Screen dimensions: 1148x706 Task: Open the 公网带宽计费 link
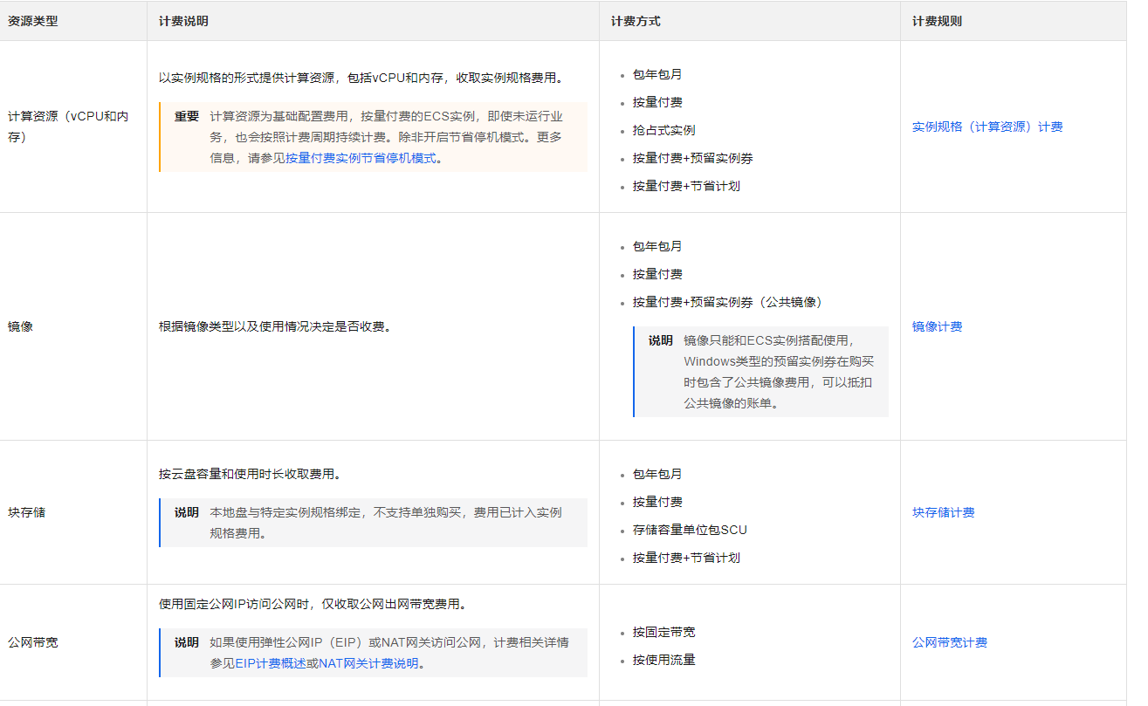pos(950,642)
